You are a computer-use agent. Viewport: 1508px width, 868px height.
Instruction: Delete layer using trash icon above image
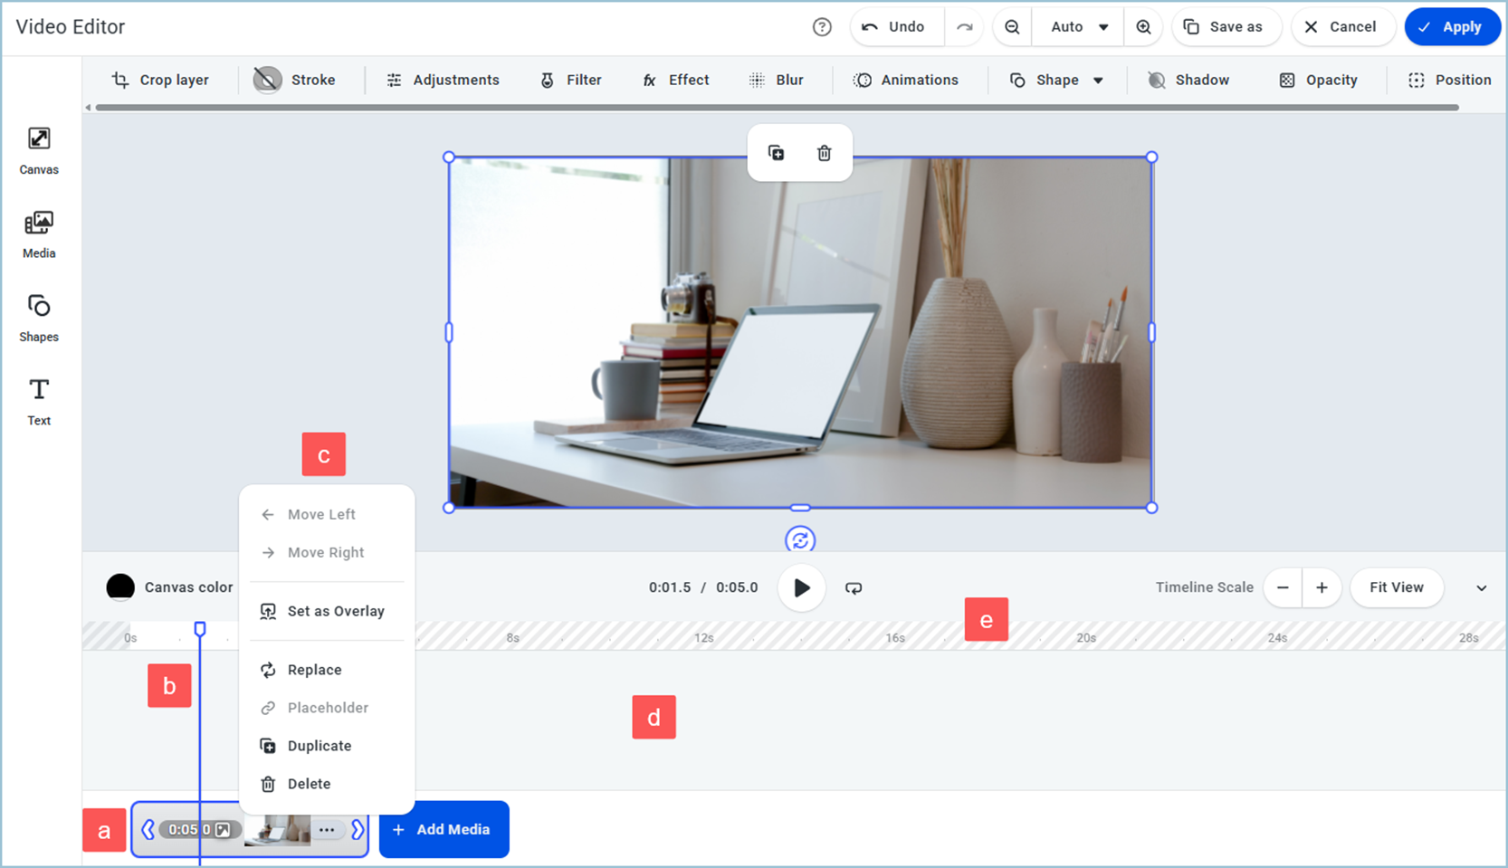pyautogui.click(x=824, y=153)
